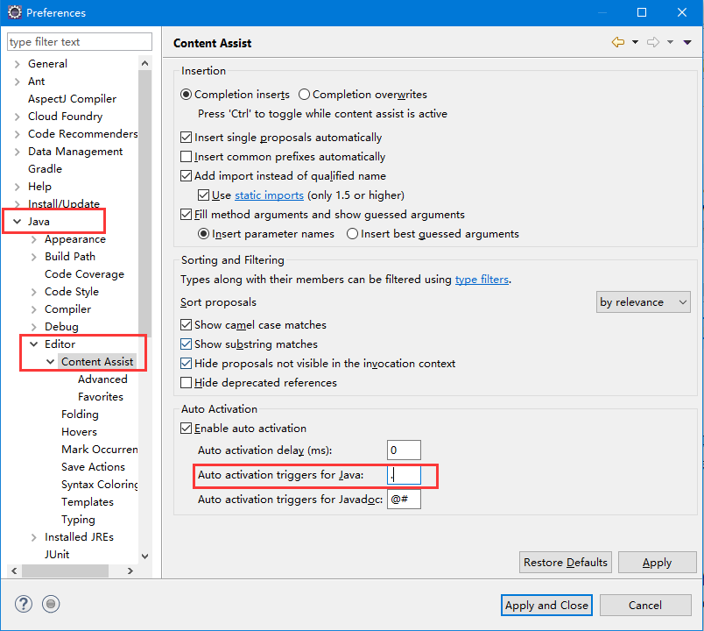Expand the Data Management node

click(x=17, y=152)
